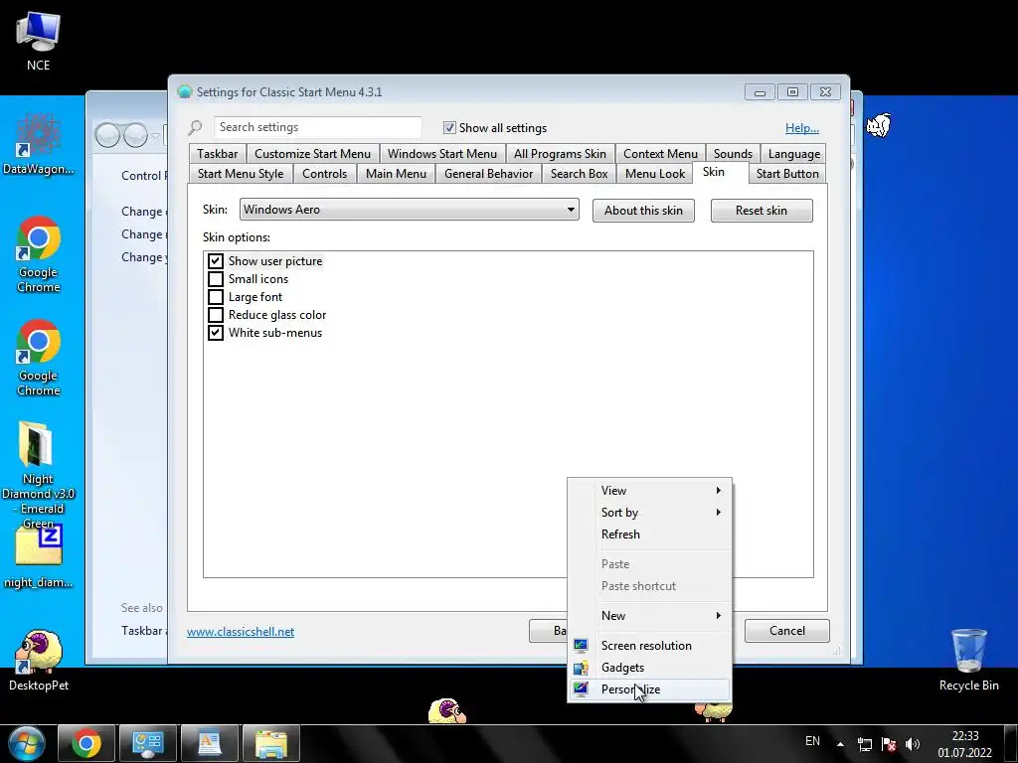Choose Screen resolution menu entry
Screen dimensions: 1018x763
coord(649,646)
